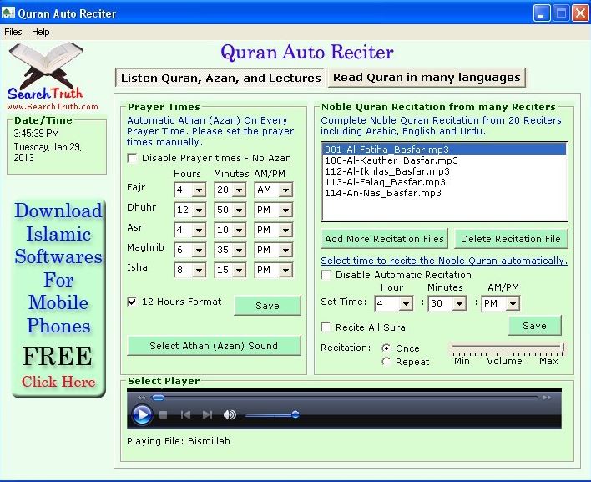Open the Fajr Hours dropdown
The height and width of the screenshot is (482, 591).
pyautogui.click(x=199, y=190)
